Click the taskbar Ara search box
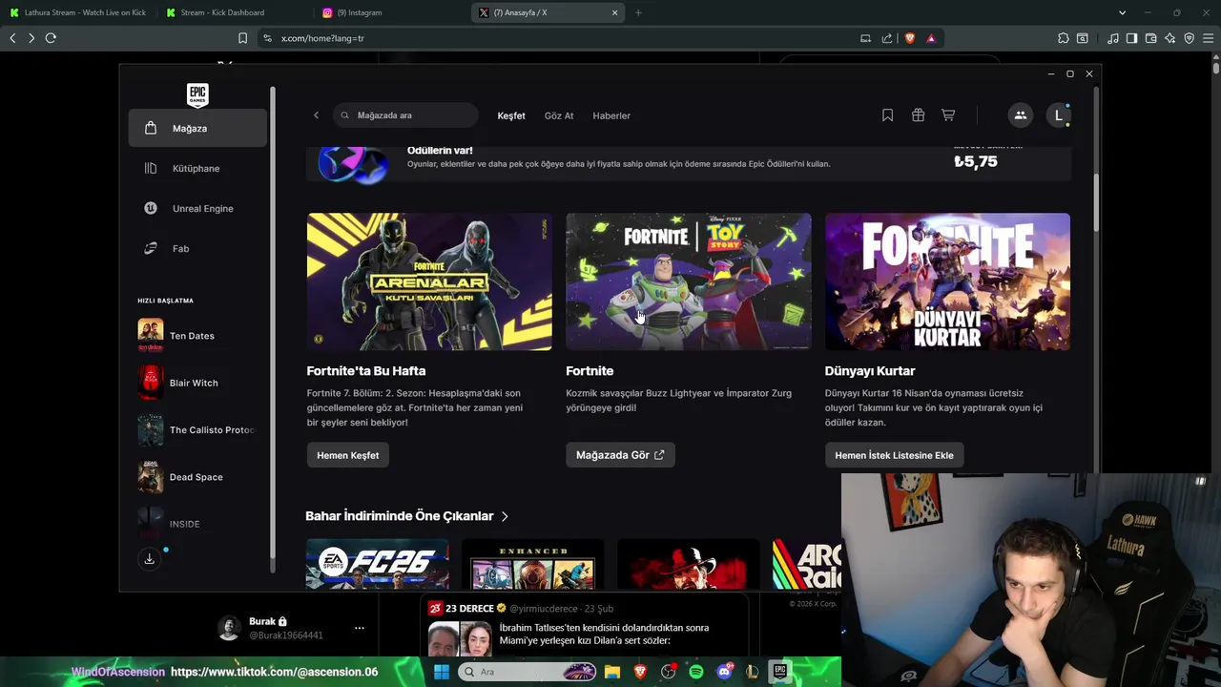 (528, 672)
